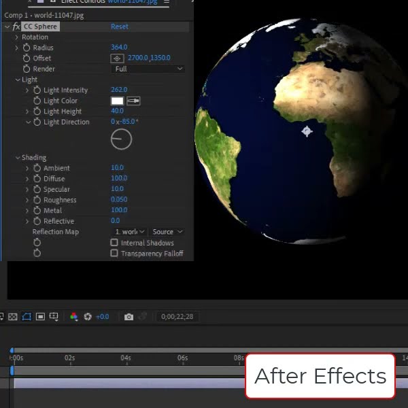The image size is (408, 408).
Task: Click the exposure value +0.0
Action: pyautogui.click(x=102, y=317)
